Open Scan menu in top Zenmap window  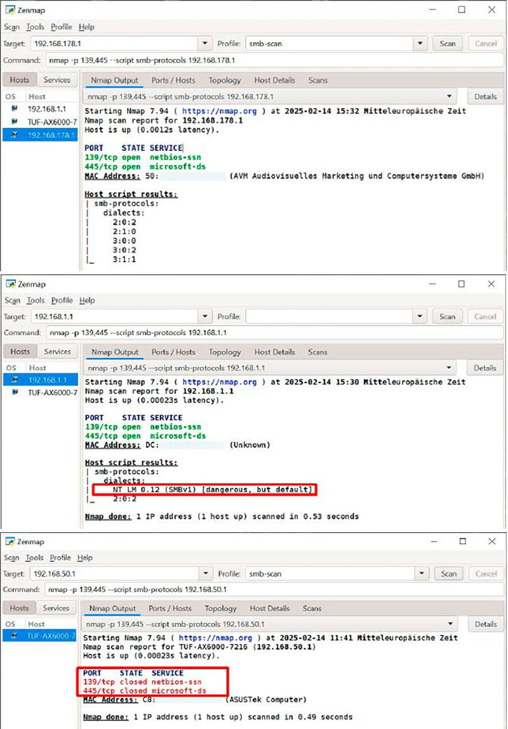tap(11, 27)
